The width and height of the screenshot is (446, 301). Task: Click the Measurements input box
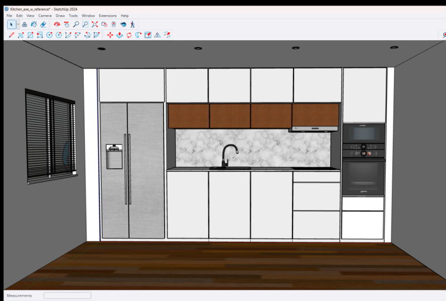click(x=67, y=295)
